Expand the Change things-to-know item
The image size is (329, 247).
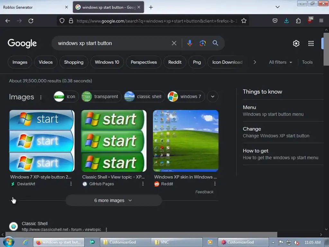pos(283,132)
